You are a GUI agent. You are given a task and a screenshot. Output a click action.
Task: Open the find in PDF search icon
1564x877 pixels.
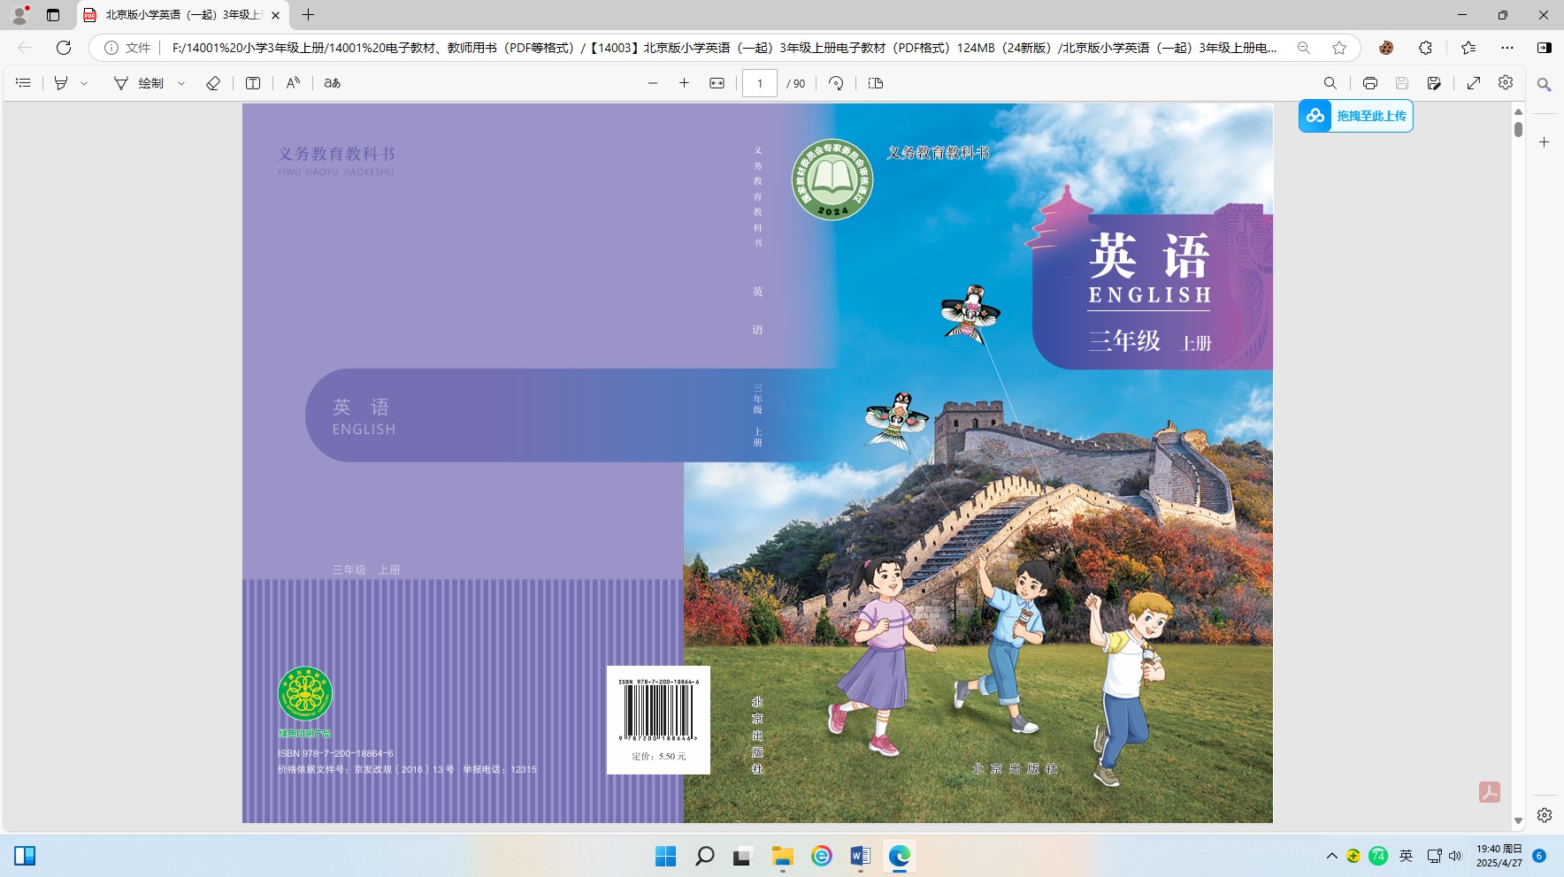(1330, 83)
